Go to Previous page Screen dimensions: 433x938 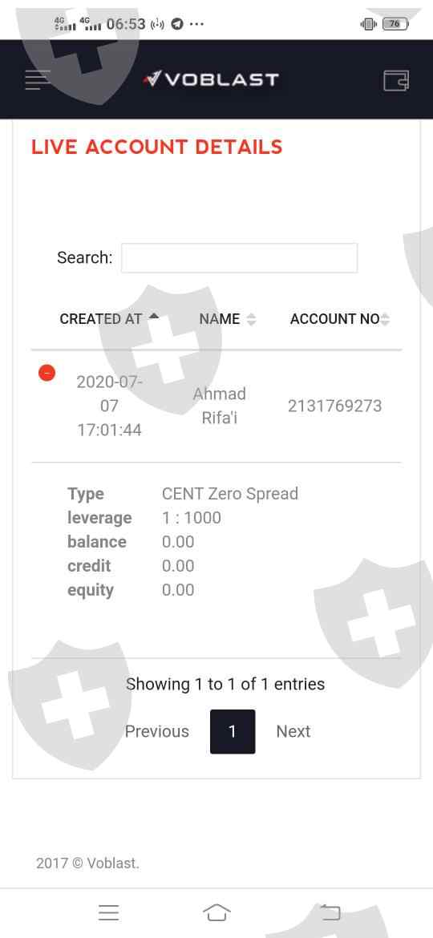click(x=156, y=731)
